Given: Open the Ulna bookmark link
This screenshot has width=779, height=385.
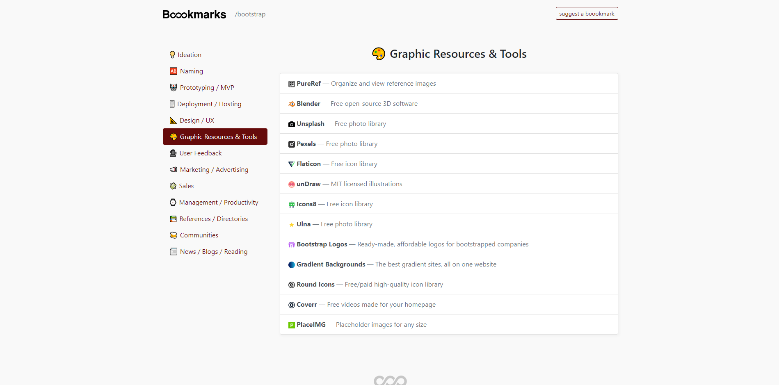Looking at the screenshot, I should coord(449,224).
